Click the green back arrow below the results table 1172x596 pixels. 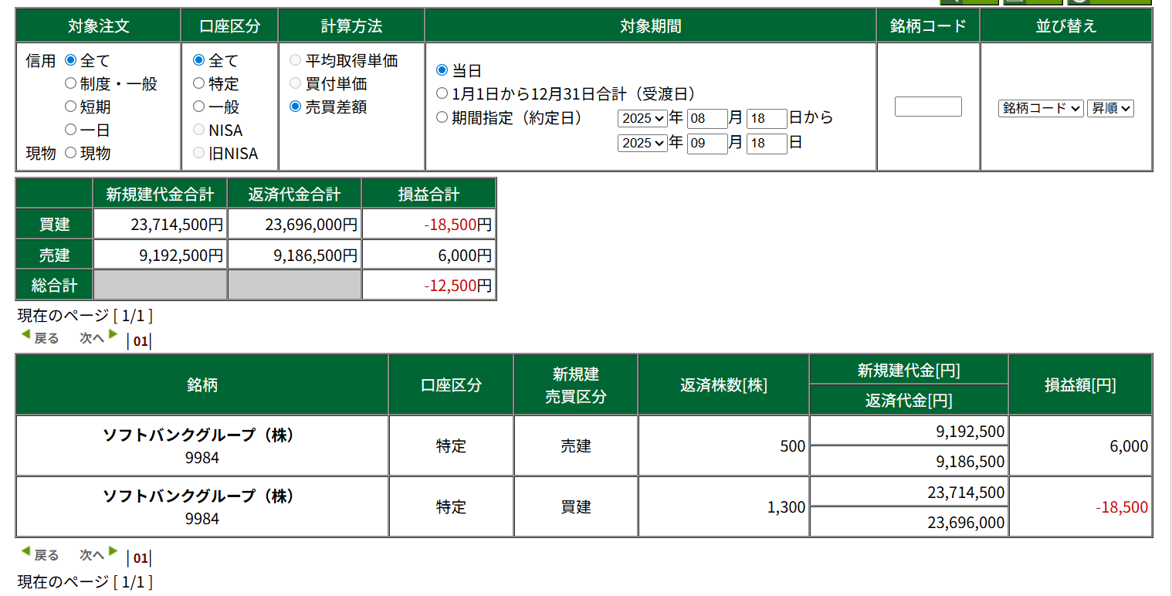click(x=25, y=552)
